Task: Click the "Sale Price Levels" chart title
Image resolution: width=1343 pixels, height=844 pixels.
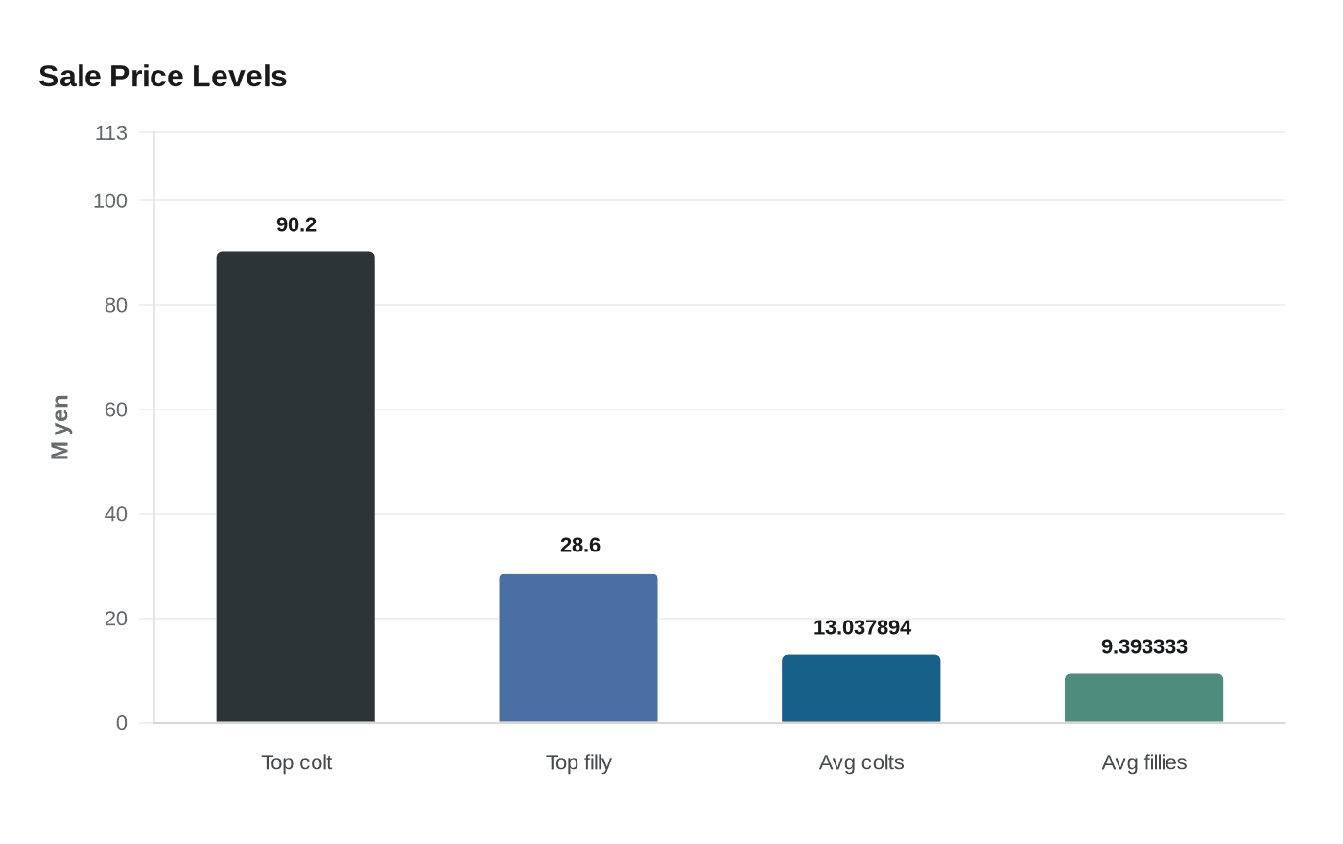Action: coord(163,77)
